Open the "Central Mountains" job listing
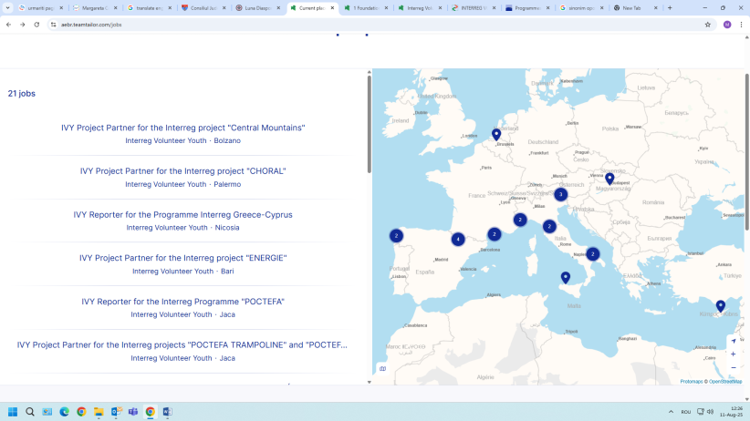 (182, 128)
